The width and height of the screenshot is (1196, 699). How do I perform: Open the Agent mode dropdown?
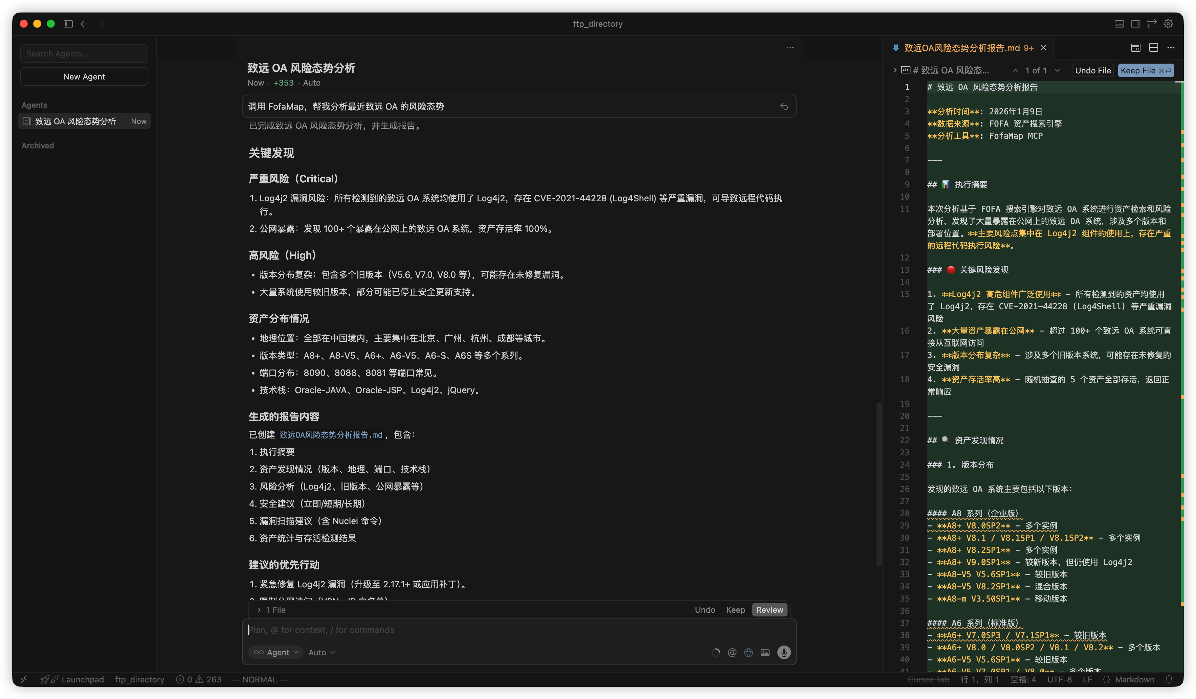click(x=276, y=652)
